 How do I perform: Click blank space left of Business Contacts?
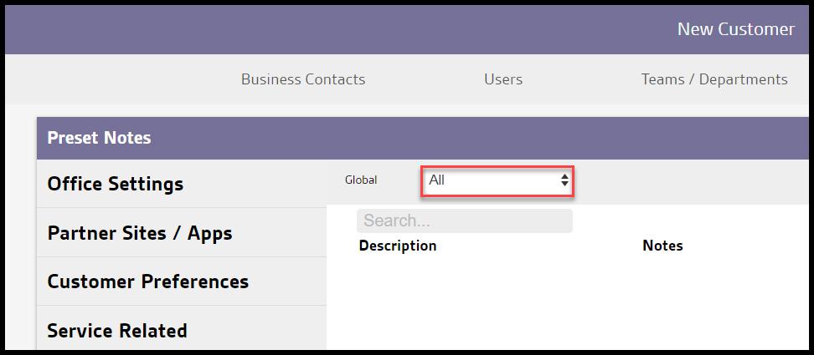point(117,79)
